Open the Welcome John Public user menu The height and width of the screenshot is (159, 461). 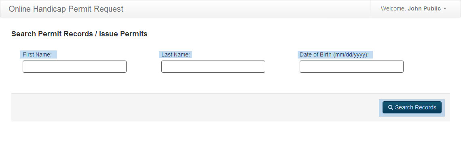tap(414, 8)
